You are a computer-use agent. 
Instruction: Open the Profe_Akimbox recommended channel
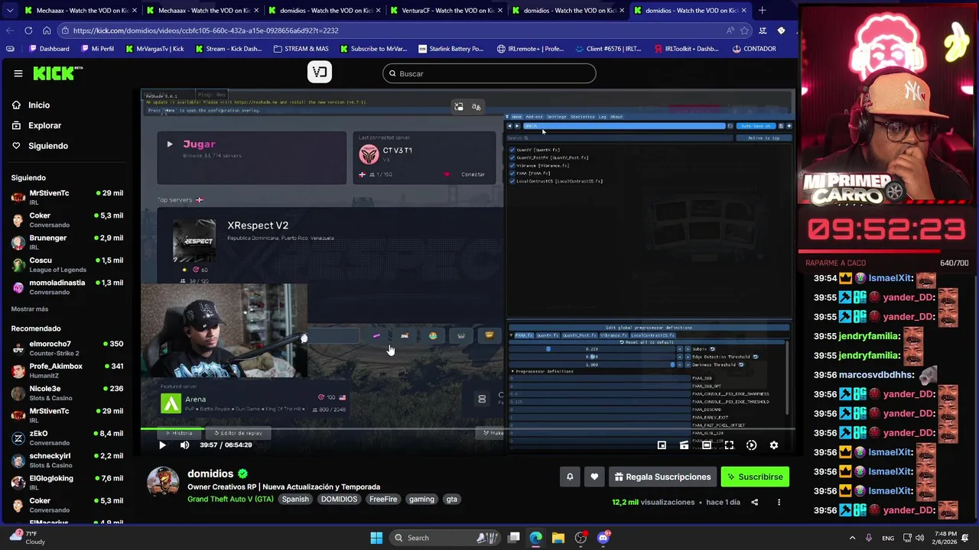67,370
